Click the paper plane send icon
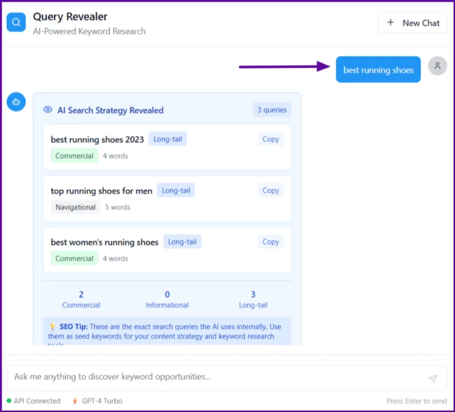 point(433,379)
